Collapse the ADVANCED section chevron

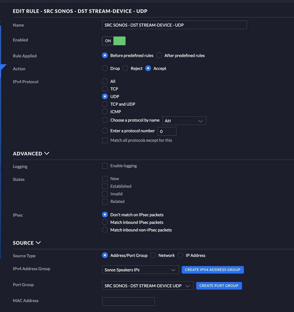point(47,153)
